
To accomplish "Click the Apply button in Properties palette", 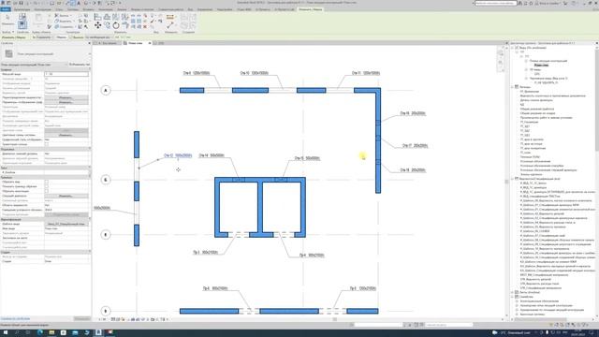I will (81, 318).
